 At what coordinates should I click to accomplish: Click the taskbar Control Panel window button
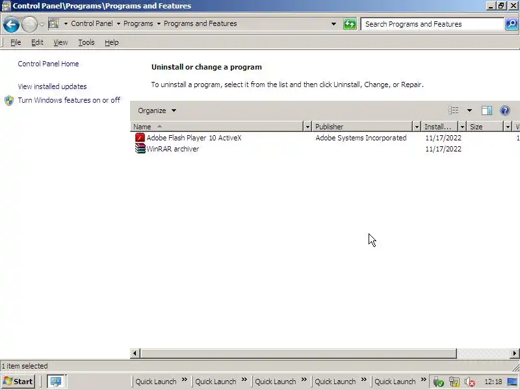56,382
